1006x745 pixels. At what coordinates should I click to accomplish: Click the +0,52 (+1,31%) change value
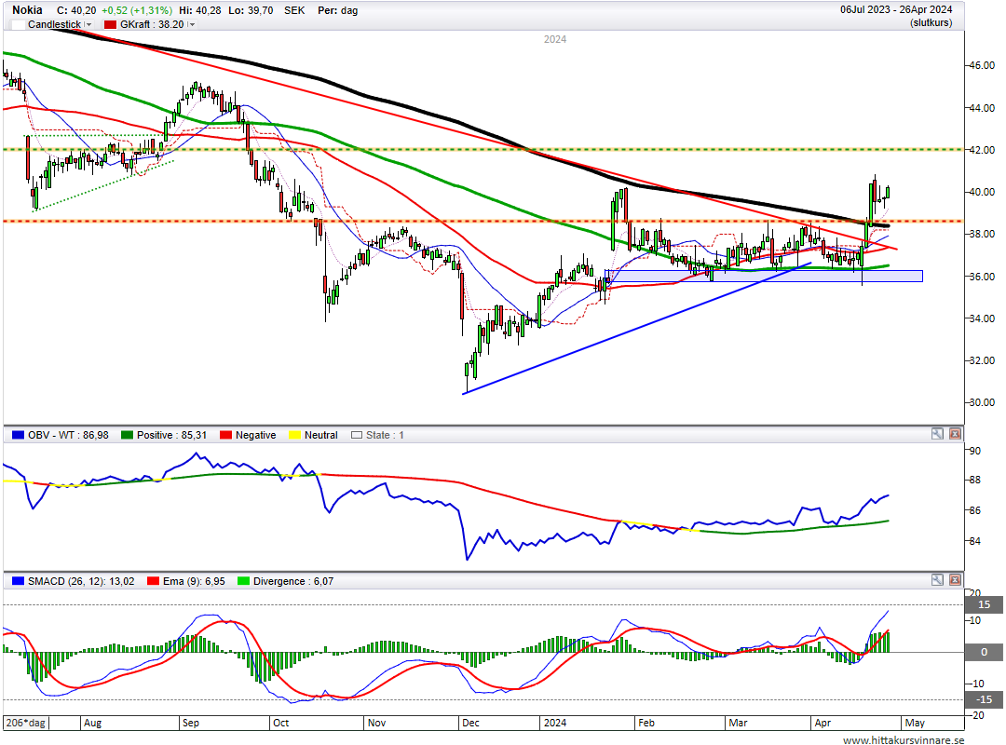[x=137, y=10]
